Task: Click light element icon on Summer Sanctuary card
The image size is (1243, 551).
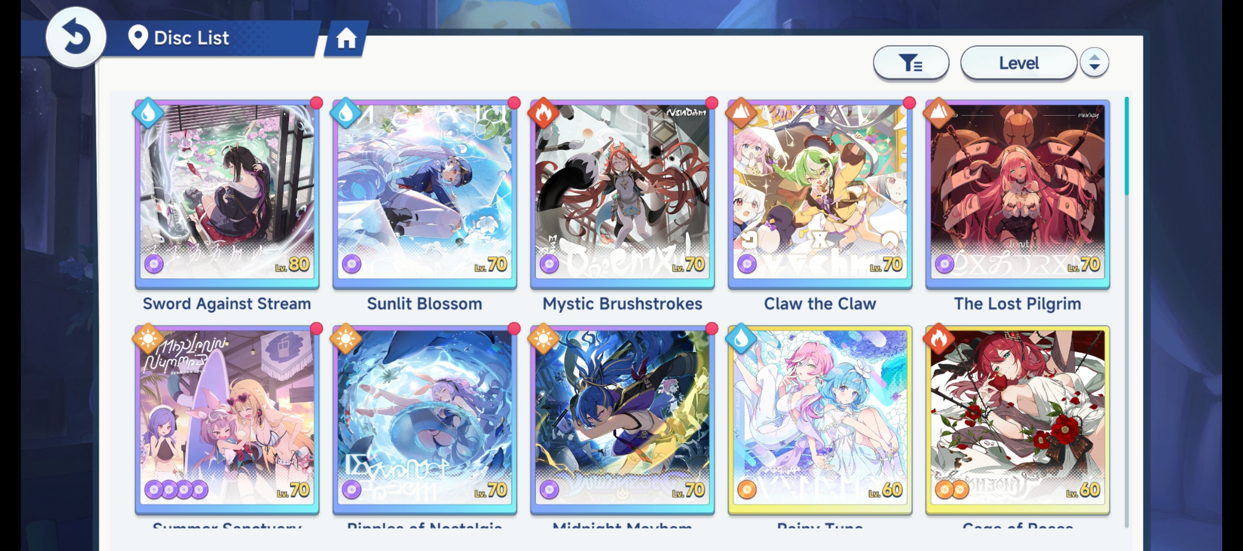Action: [148, 339]
